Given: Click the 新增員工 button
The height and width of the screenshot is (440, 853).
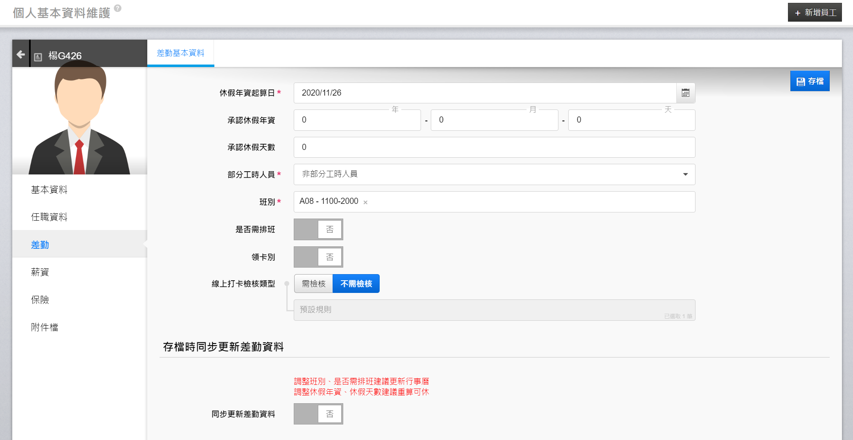Looking at the screenshot, I should point(815,13).
